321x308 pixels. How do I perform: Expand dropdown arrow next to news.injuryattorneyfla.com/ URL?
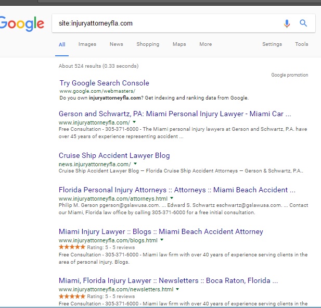(135, 164)
